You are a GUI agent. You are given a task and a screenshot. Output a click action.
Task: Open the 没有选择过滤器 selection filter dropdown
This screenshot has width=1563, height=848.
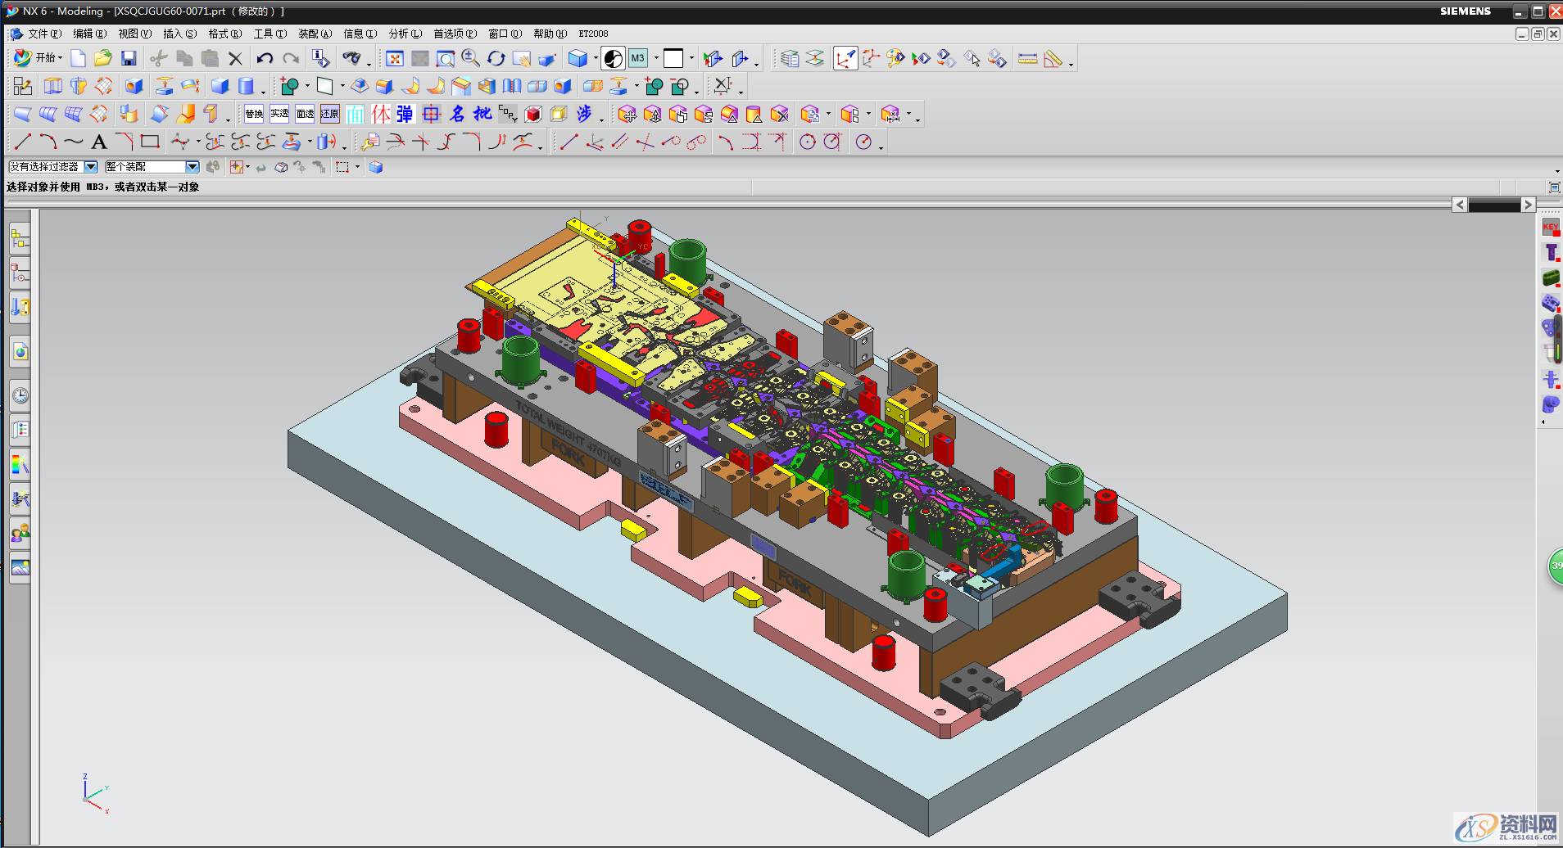click(x=91, y=167)
